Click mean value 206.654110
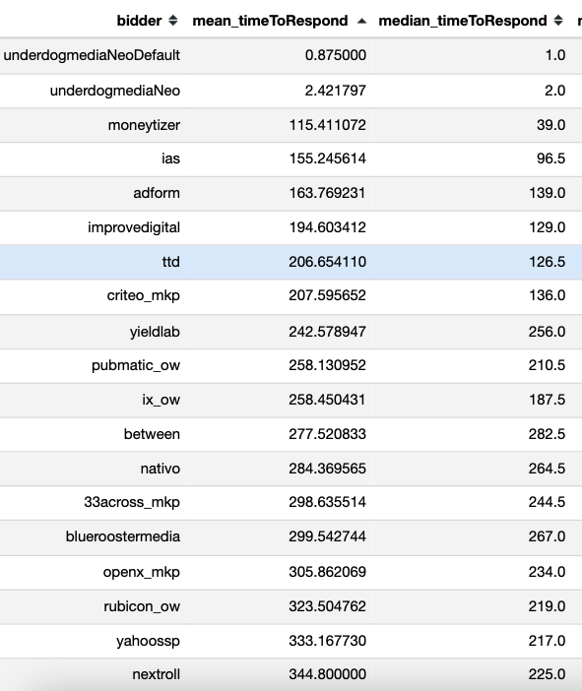 pyautogui.click(x=328, y=262)
